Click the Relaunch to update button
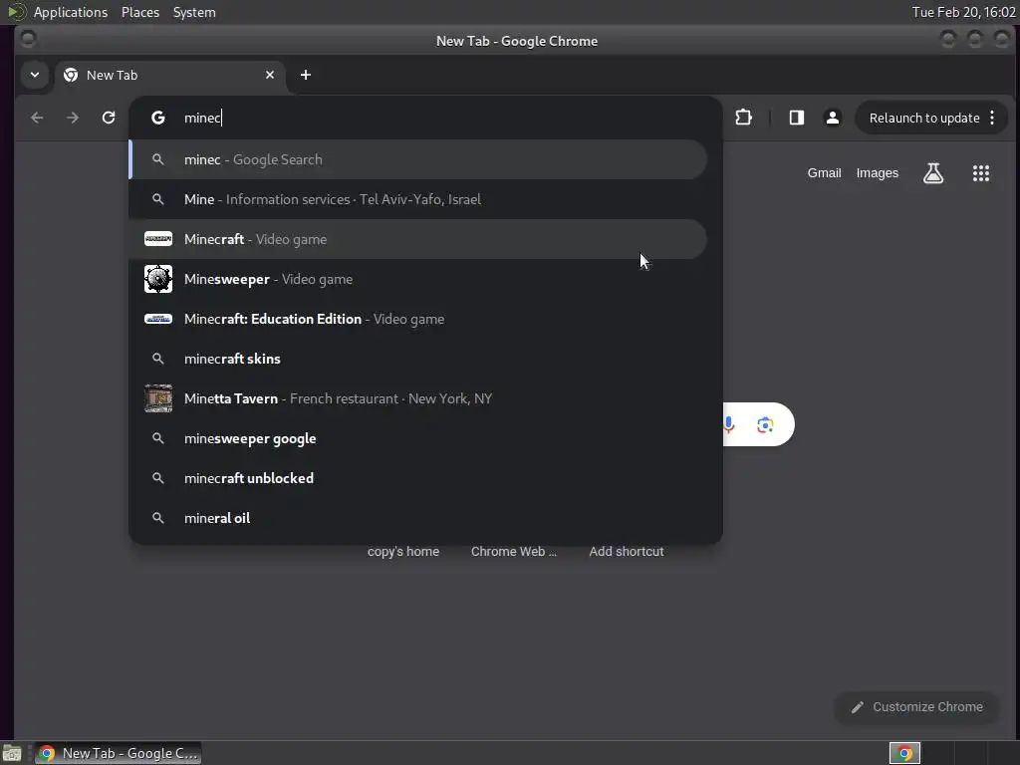 924,118
